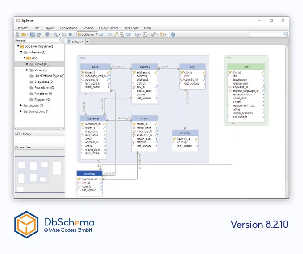Click the blue Help question mark icon

click(173, 34)
